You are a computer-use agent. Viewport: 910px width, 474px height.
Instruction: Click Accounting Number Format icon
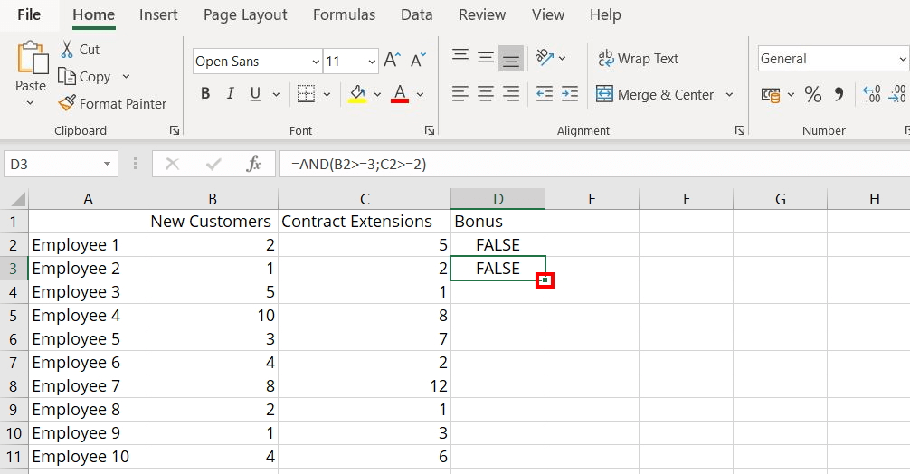(771, 95)
